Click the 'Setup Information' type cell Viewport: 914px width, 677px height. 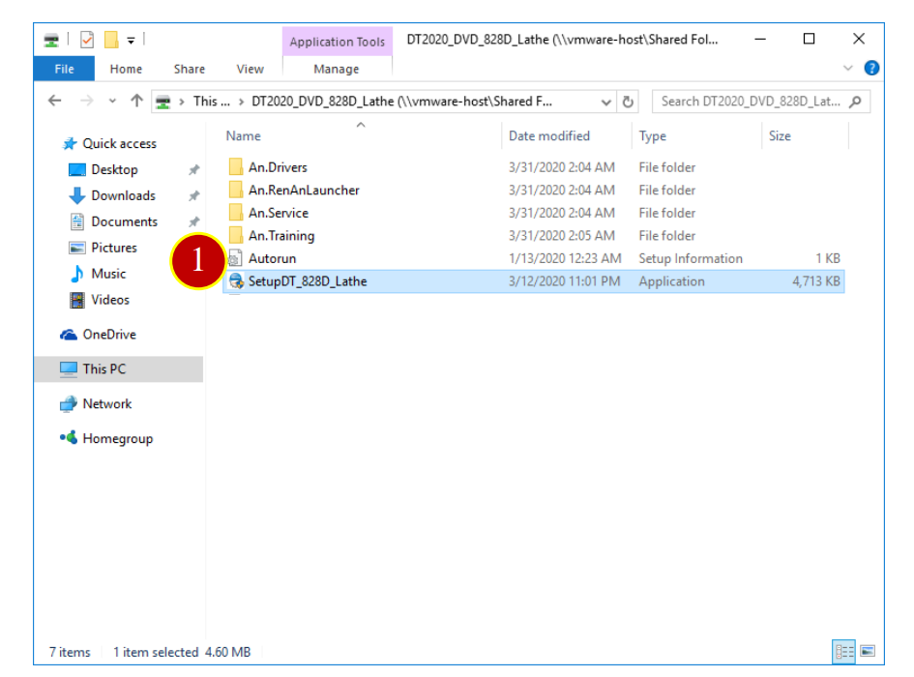click(691, 258)
